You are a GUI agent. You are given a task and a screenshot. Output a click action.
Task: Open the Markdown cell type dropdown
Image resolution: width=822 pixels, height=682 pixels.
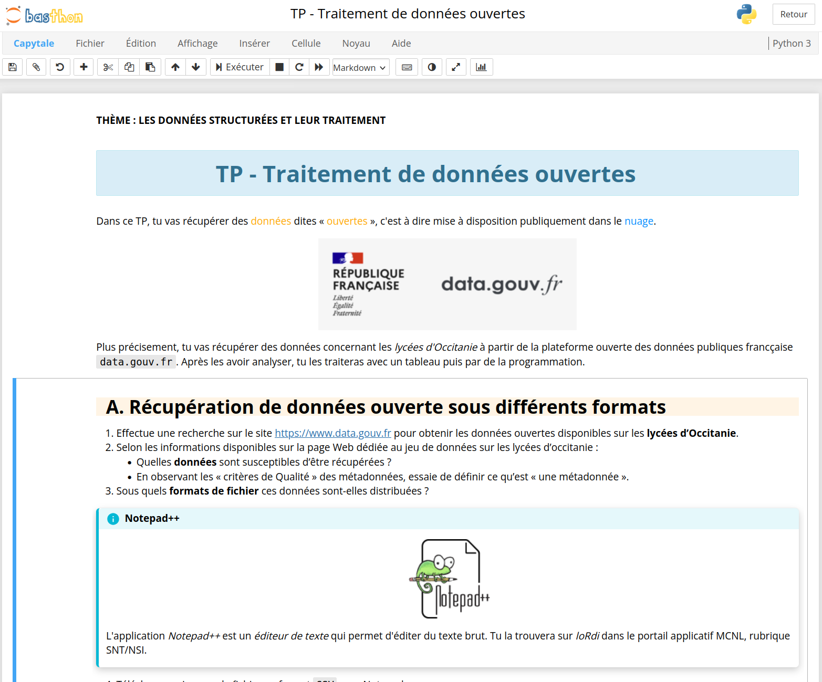click(x=360, y=67)
